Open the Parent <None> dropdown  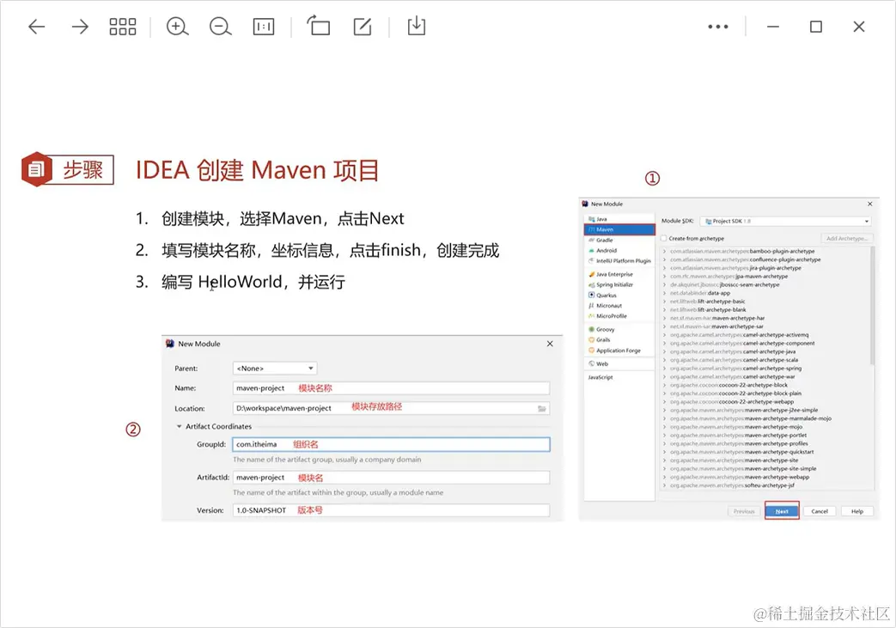click(x=274, y=369)
